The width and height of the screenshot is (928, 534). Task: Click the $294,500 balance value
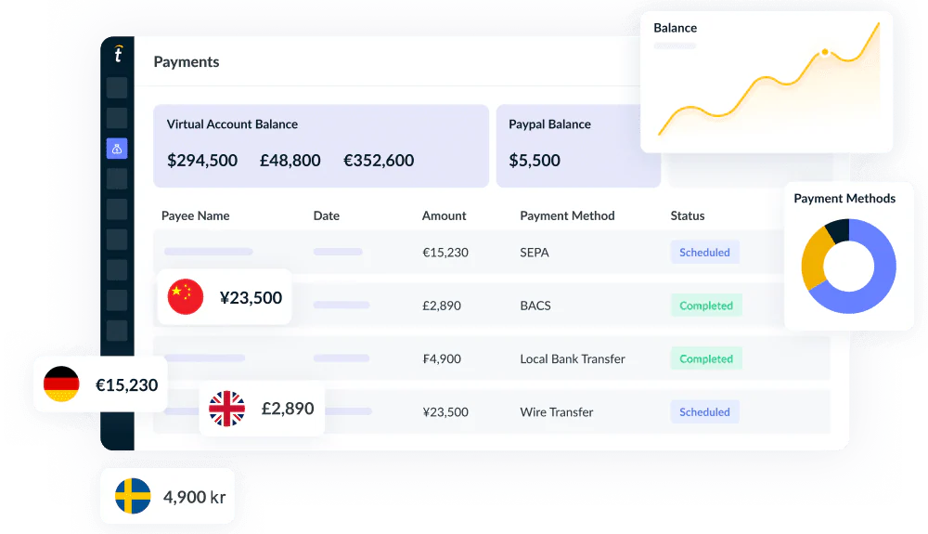click(x=202, y=161)
